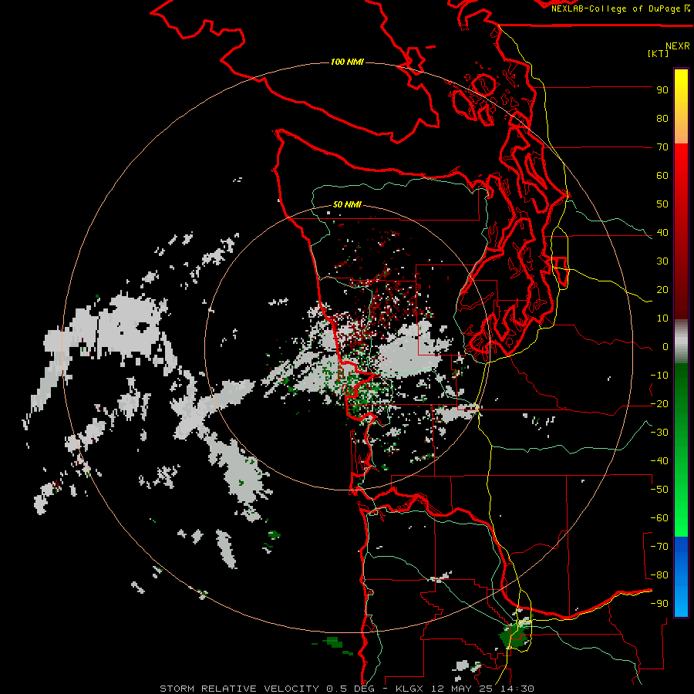Click the 40 value on the velocity scale
Viewport: 694px width, 694px height.
pos(662,232)
